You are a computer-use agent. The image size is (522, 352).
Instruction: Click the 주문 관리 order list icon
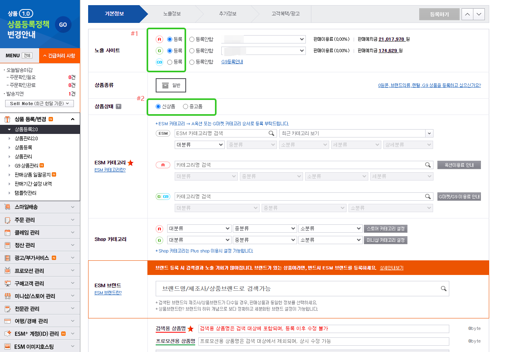coord(6,219)
